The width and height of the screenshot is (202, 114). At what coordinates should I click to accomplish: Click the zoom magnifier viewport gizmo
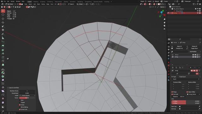click(x=164, y=19)
